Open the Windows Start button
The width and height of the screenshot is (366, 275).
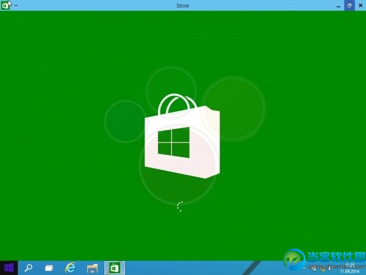(9, 268)
